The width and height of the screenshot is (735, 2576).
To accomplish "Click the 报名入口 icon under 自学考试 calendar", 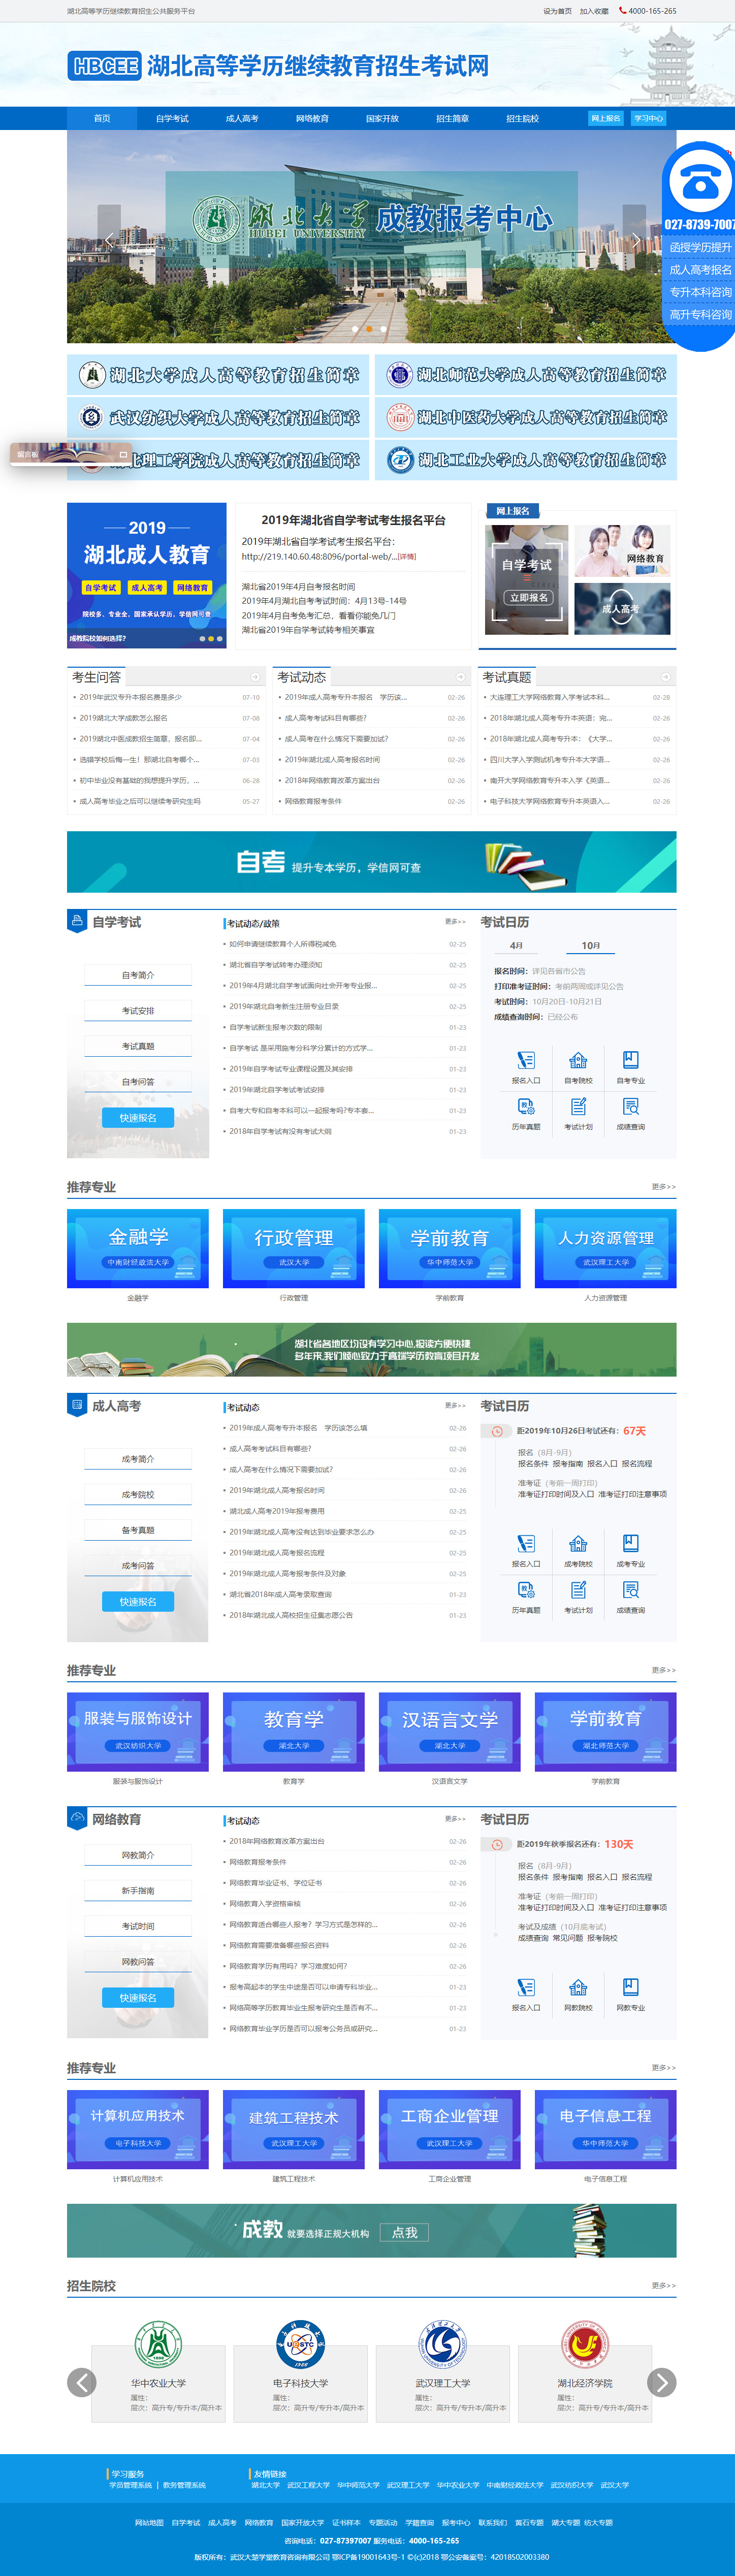I will (x=525, y=1061).
